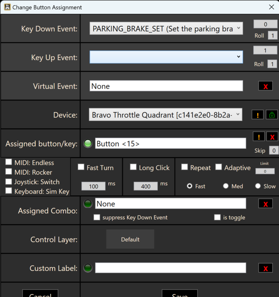Click the orange warning icon beside Device dropdown
The width and height of the screenshot is (279, 297).
[x=258, y=115]
